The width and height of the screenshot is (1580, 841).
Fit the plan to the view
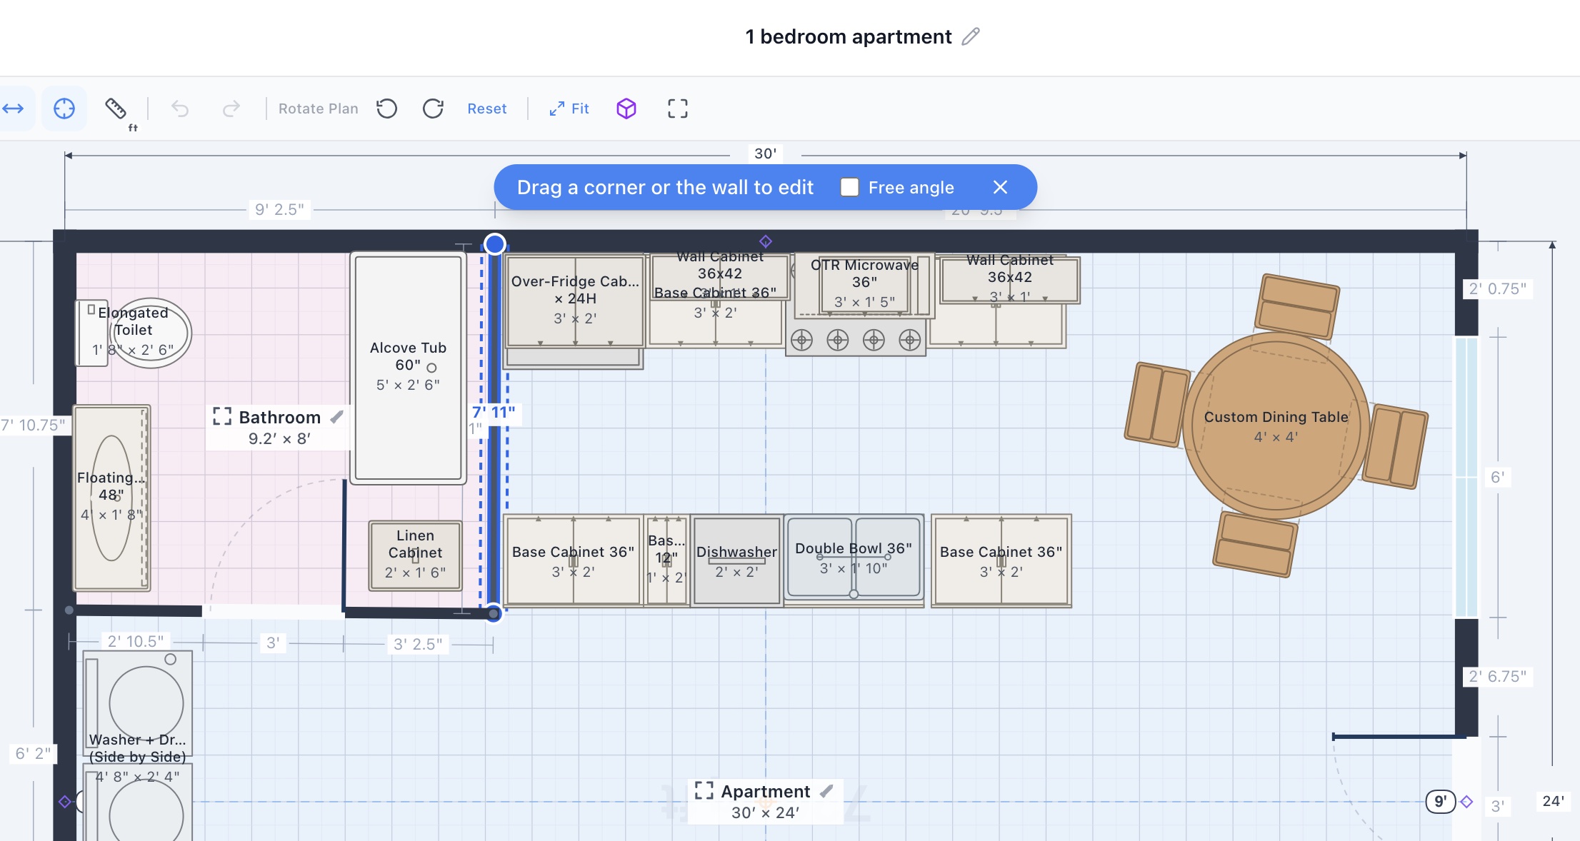point(569,109)
